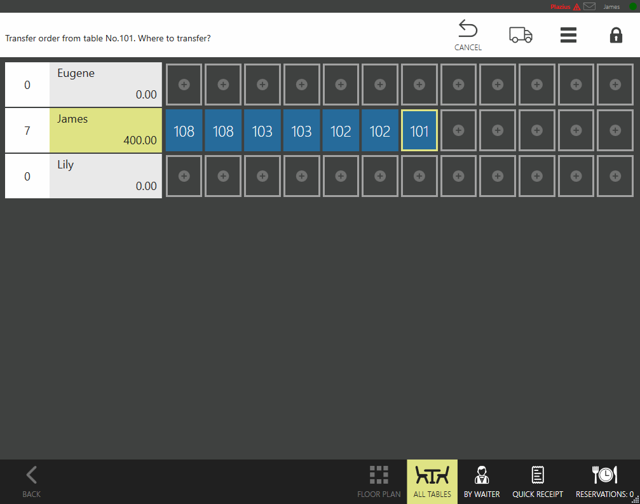This screenshot has width=640, height=504.
Task: Switch to Floor Plan view
Action: click(379, 481)
